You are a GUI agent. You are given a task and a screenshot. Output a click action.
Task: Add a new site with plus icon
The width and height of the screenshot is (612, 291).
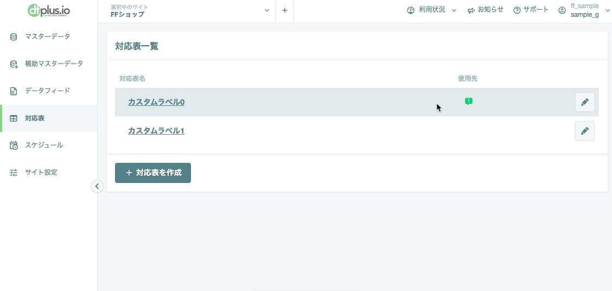285,10
